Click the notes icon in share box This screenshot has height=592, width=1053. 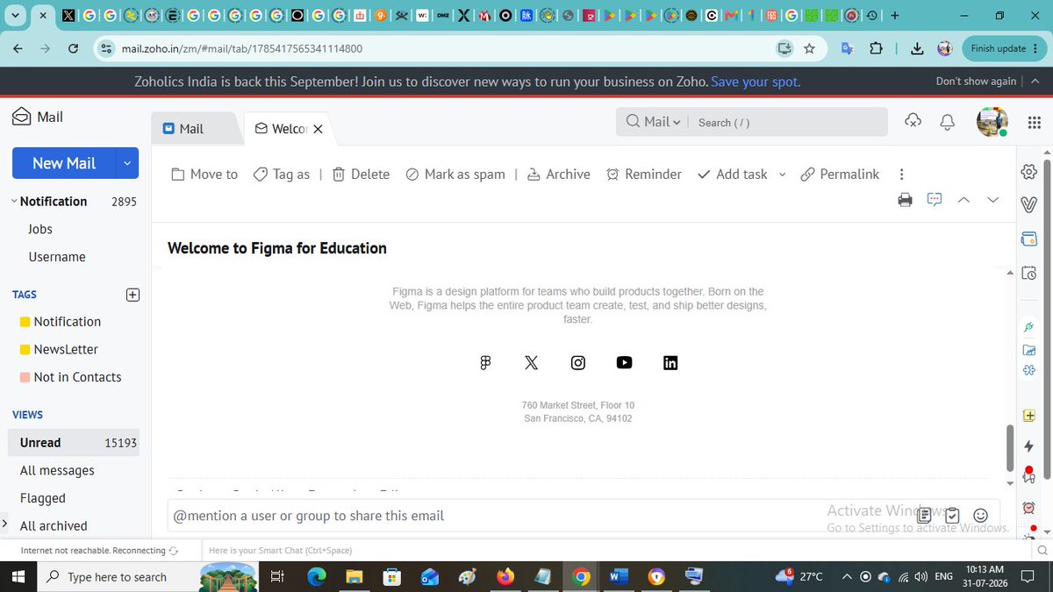924,516
